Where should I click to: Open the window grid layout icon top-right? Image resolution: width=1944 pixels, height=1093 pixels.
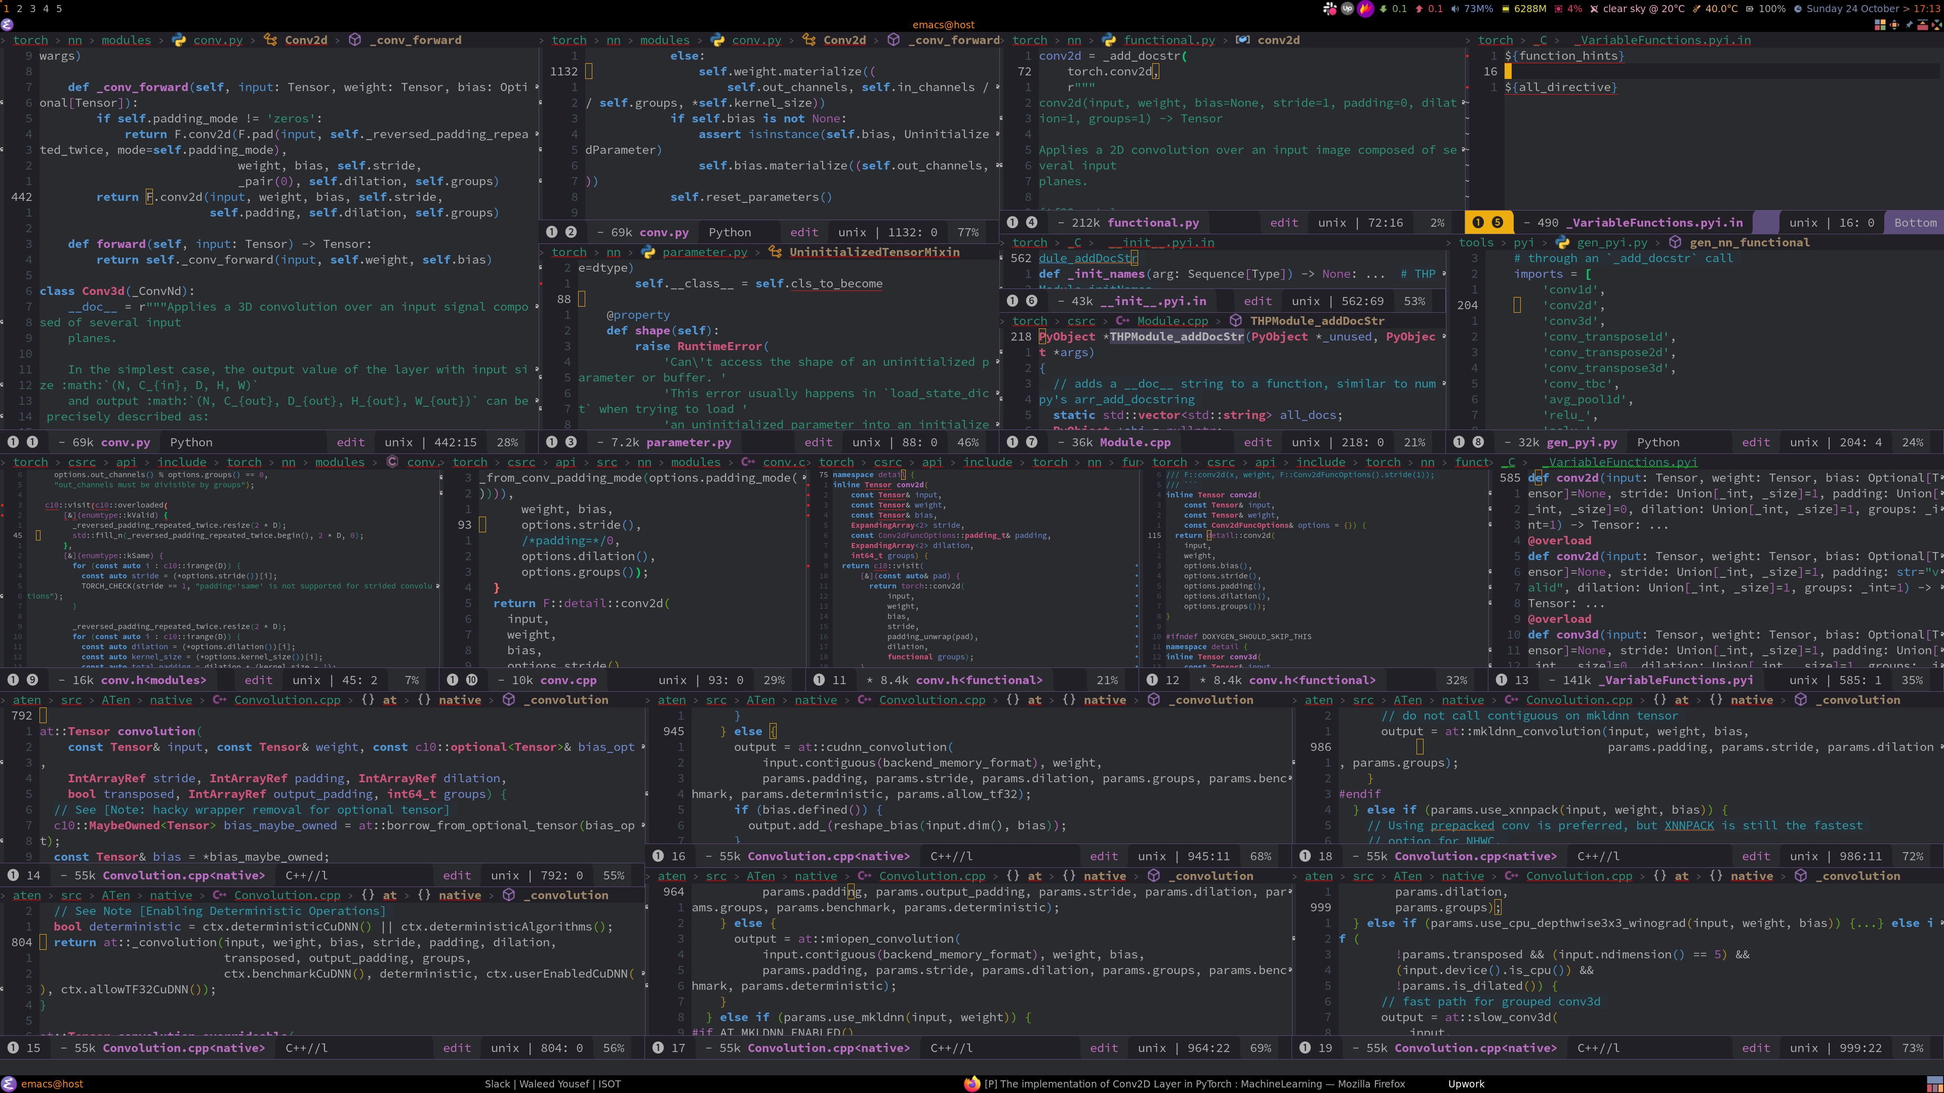1880,24
